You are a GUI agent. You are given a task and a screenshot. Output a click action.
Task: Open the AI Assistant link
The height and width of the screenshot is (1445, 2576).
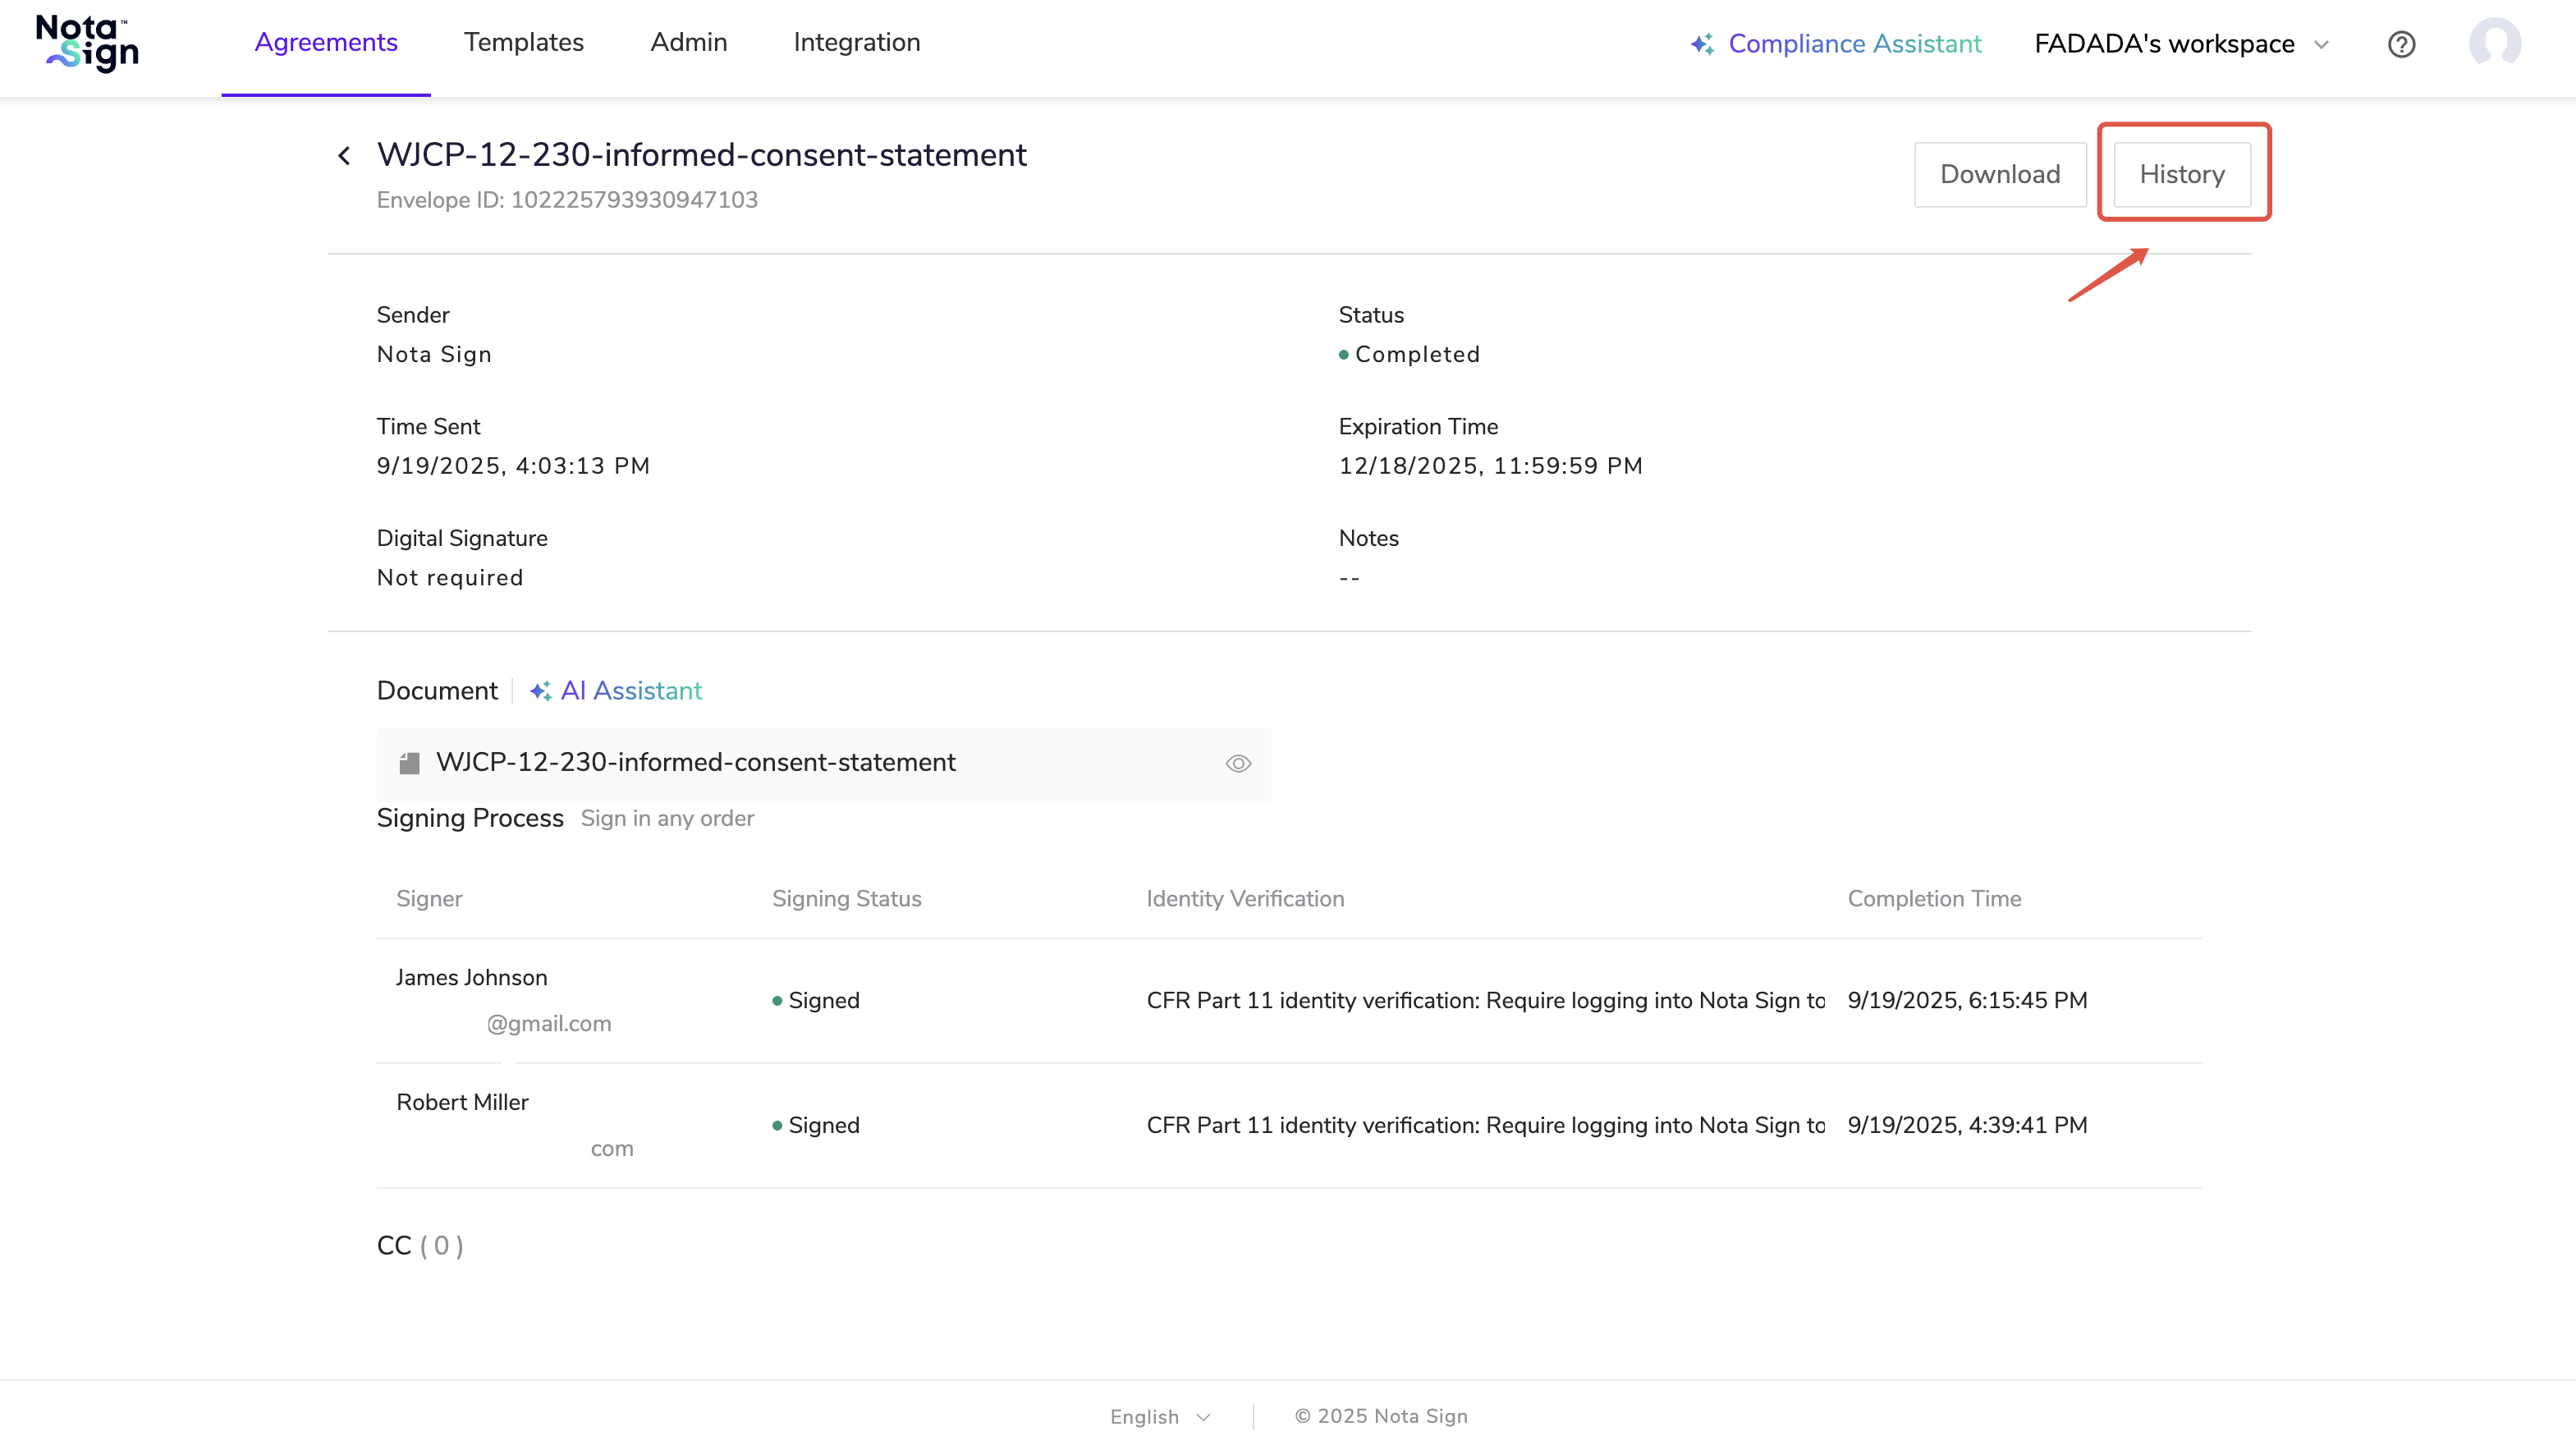point(631,691)
